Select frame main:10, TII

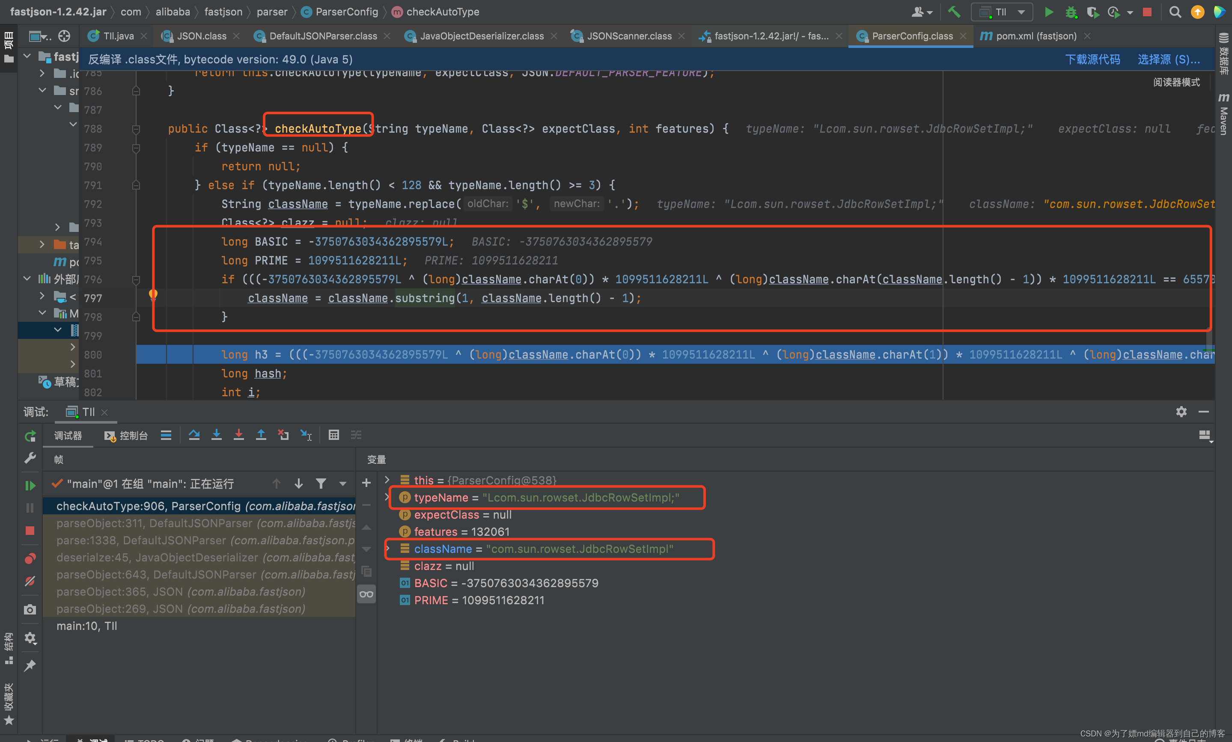(199, 626)
